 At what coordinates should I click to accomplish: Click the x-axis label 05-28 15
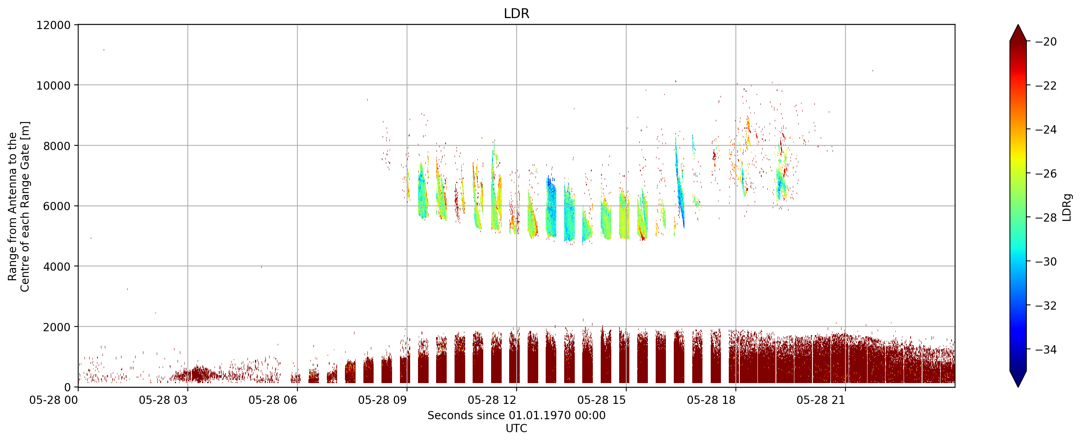point(601,400)
